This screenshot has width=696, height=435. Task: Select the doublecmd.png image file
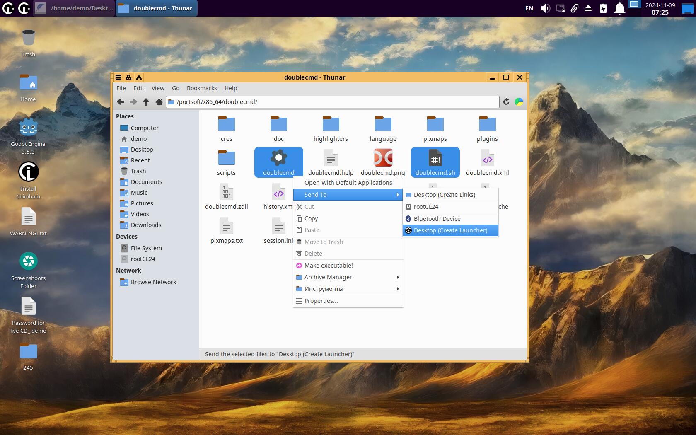(382, 162)
